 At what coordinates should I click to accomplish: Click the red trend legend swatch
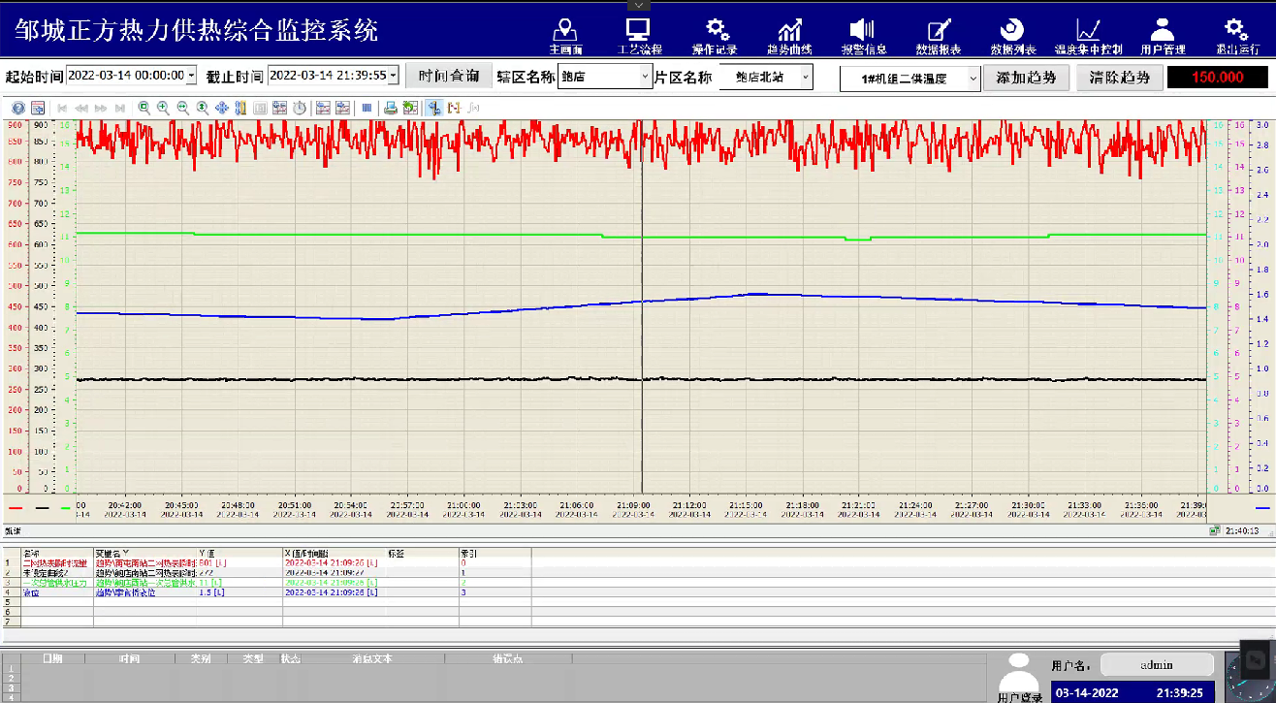pos(16,507)
